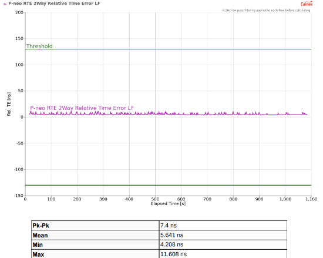
Task: Click the 'Elapsed Time [s]' x-axis label
Action: pyautogui.click(x=168, y=203)
